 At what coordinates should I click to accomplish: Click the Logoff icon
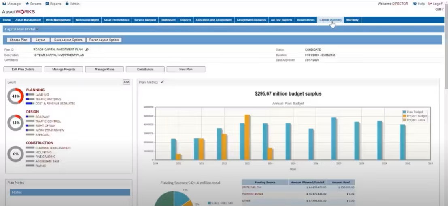[x=430, y=4]
